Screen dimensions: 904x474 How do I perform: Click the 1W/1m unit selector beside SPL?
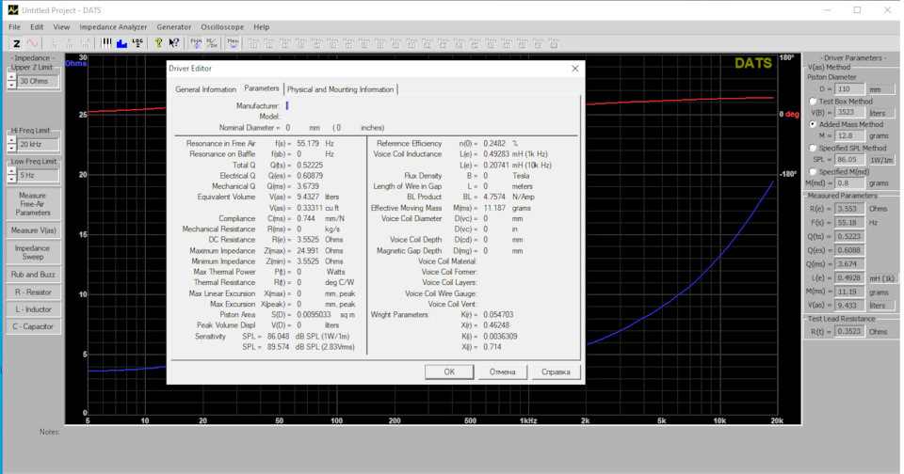pos(881,160)
